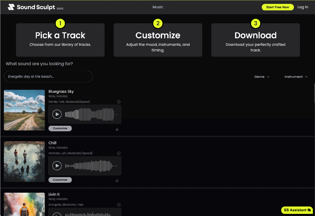Open the Chill cover thumbnail
Image resolution: width=315 pixels, height=216 pixels.
[24, 162]
